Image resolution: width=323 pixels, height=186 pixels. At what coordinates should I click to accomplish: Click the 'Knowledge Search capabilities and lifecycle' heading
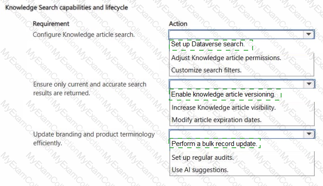[66, 8]
